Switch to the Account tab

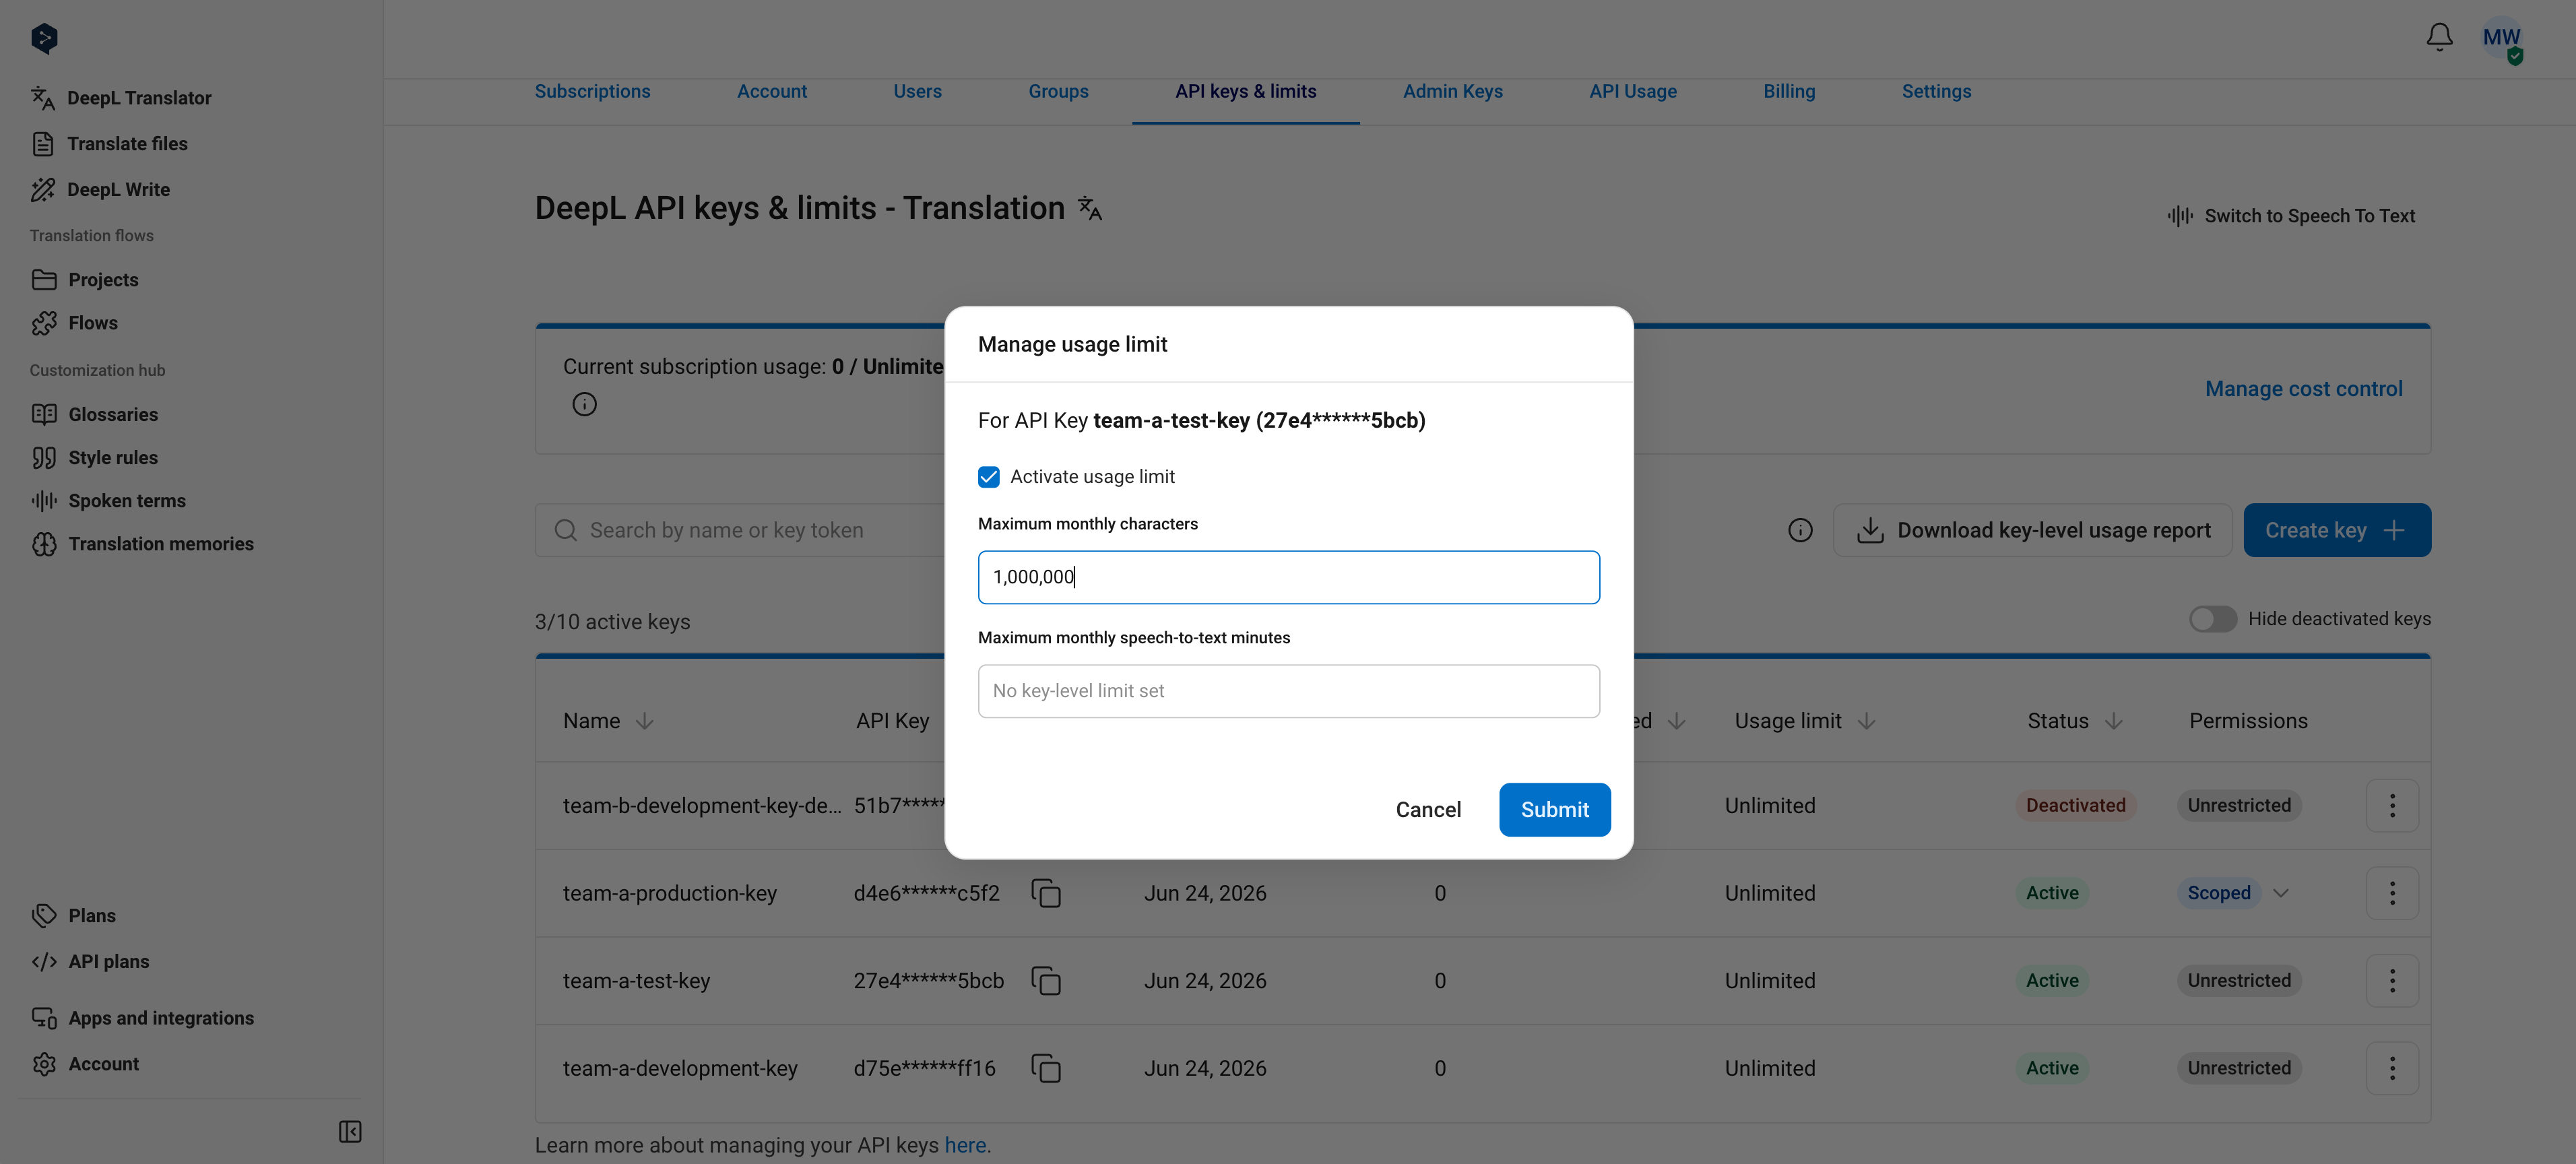click(x=771, y=91)
